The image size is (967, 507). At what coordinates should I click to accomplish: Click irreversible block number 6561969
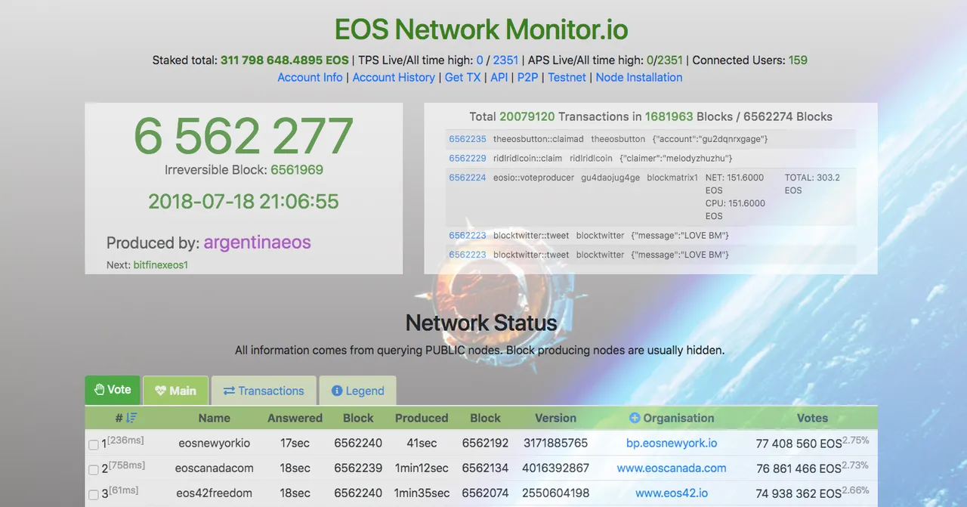297,170
